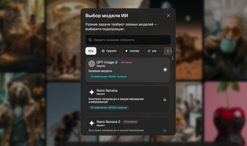Filter models by xAI
The height and width of the screenshot is (146, 247).
point(152,51)
